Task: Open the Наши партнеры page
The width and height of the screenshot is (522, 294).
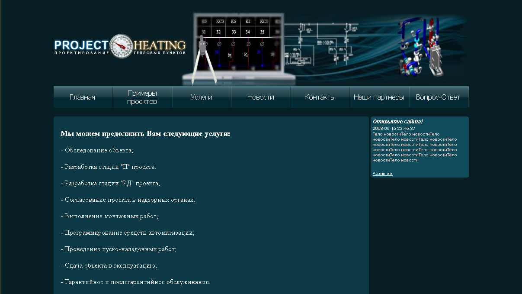Action: coord(378,97)
